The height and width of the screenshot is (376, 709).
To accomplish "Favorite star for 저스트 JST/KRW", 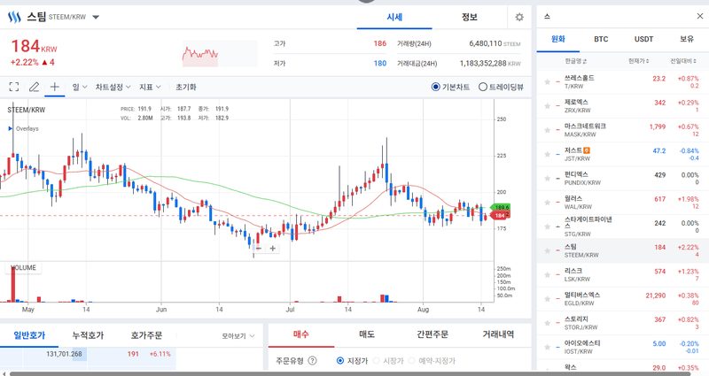I will 547,154.
